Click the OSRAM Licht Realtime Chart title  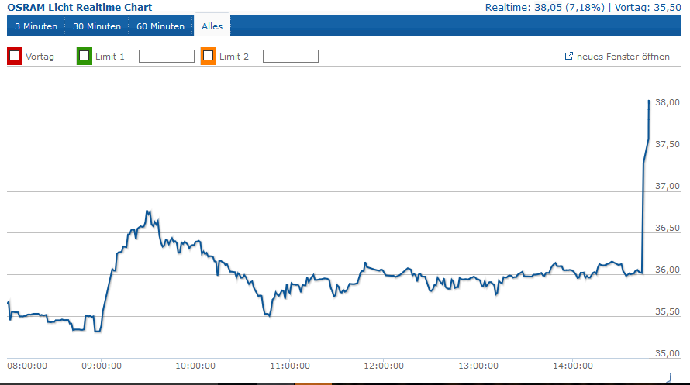(x=80, y=7)
